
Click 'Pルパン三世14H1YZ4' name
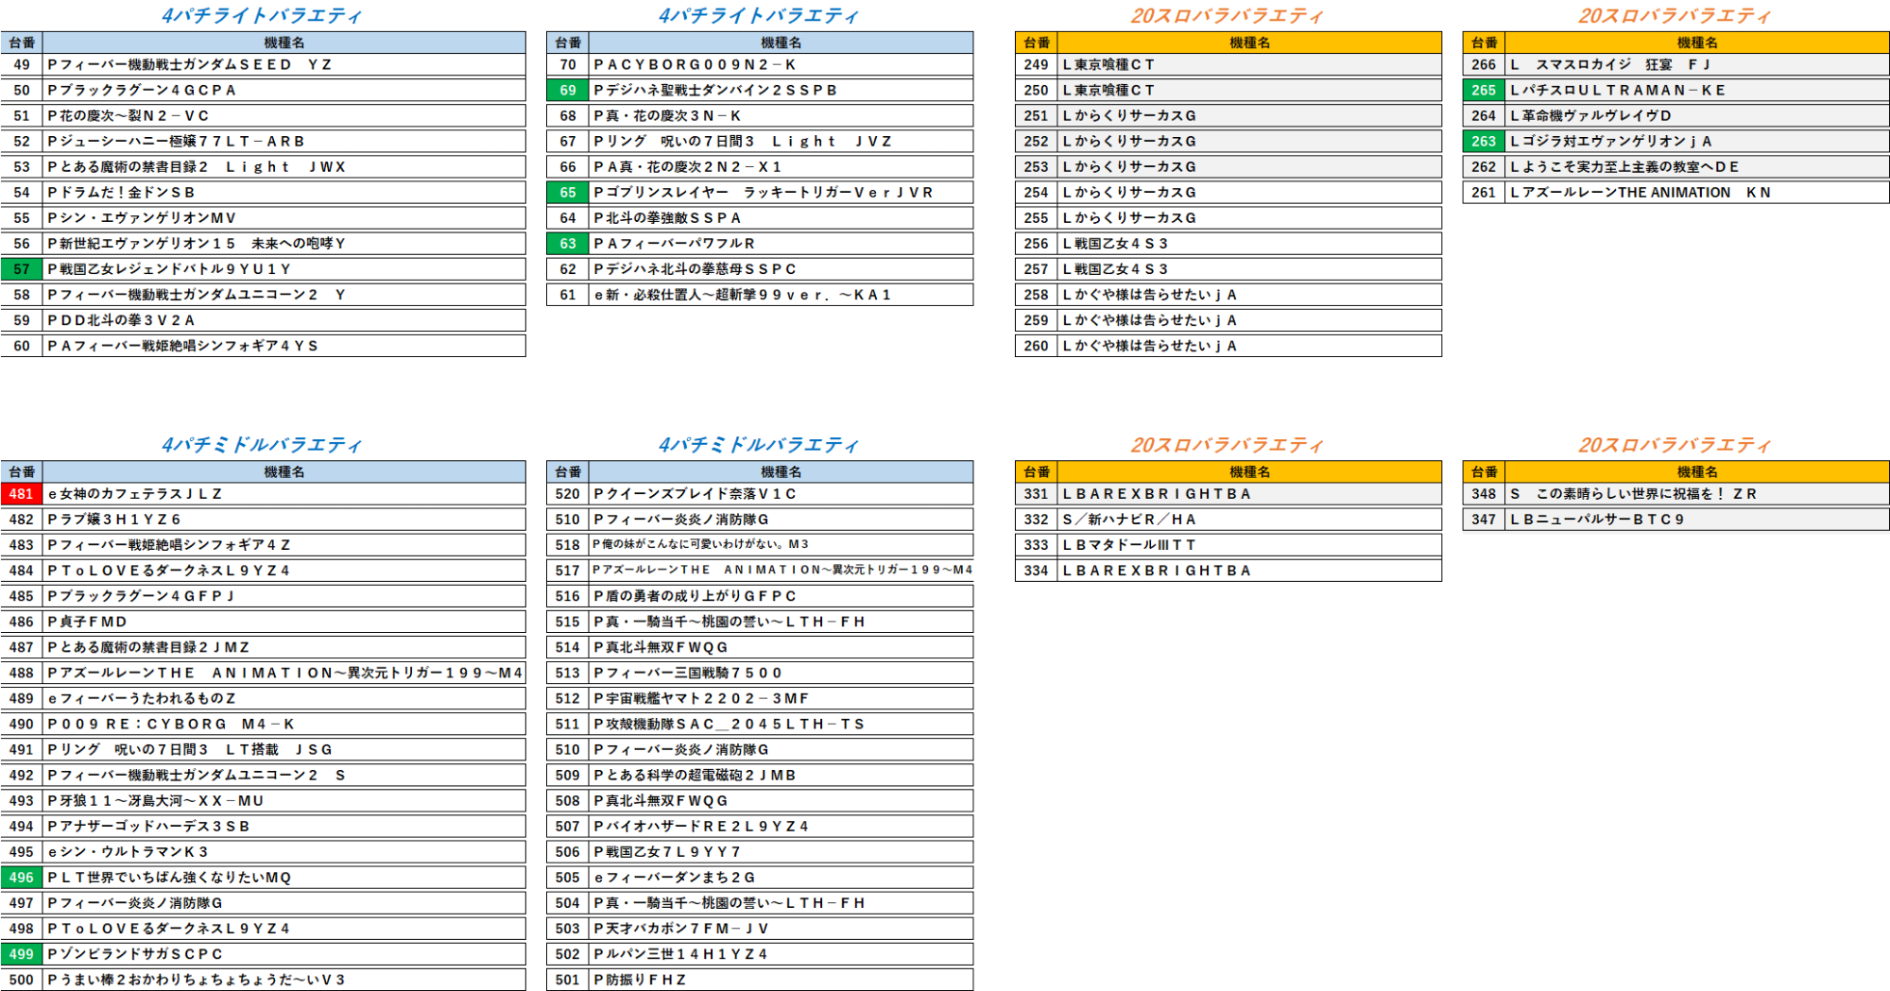[x=782, y=954]
